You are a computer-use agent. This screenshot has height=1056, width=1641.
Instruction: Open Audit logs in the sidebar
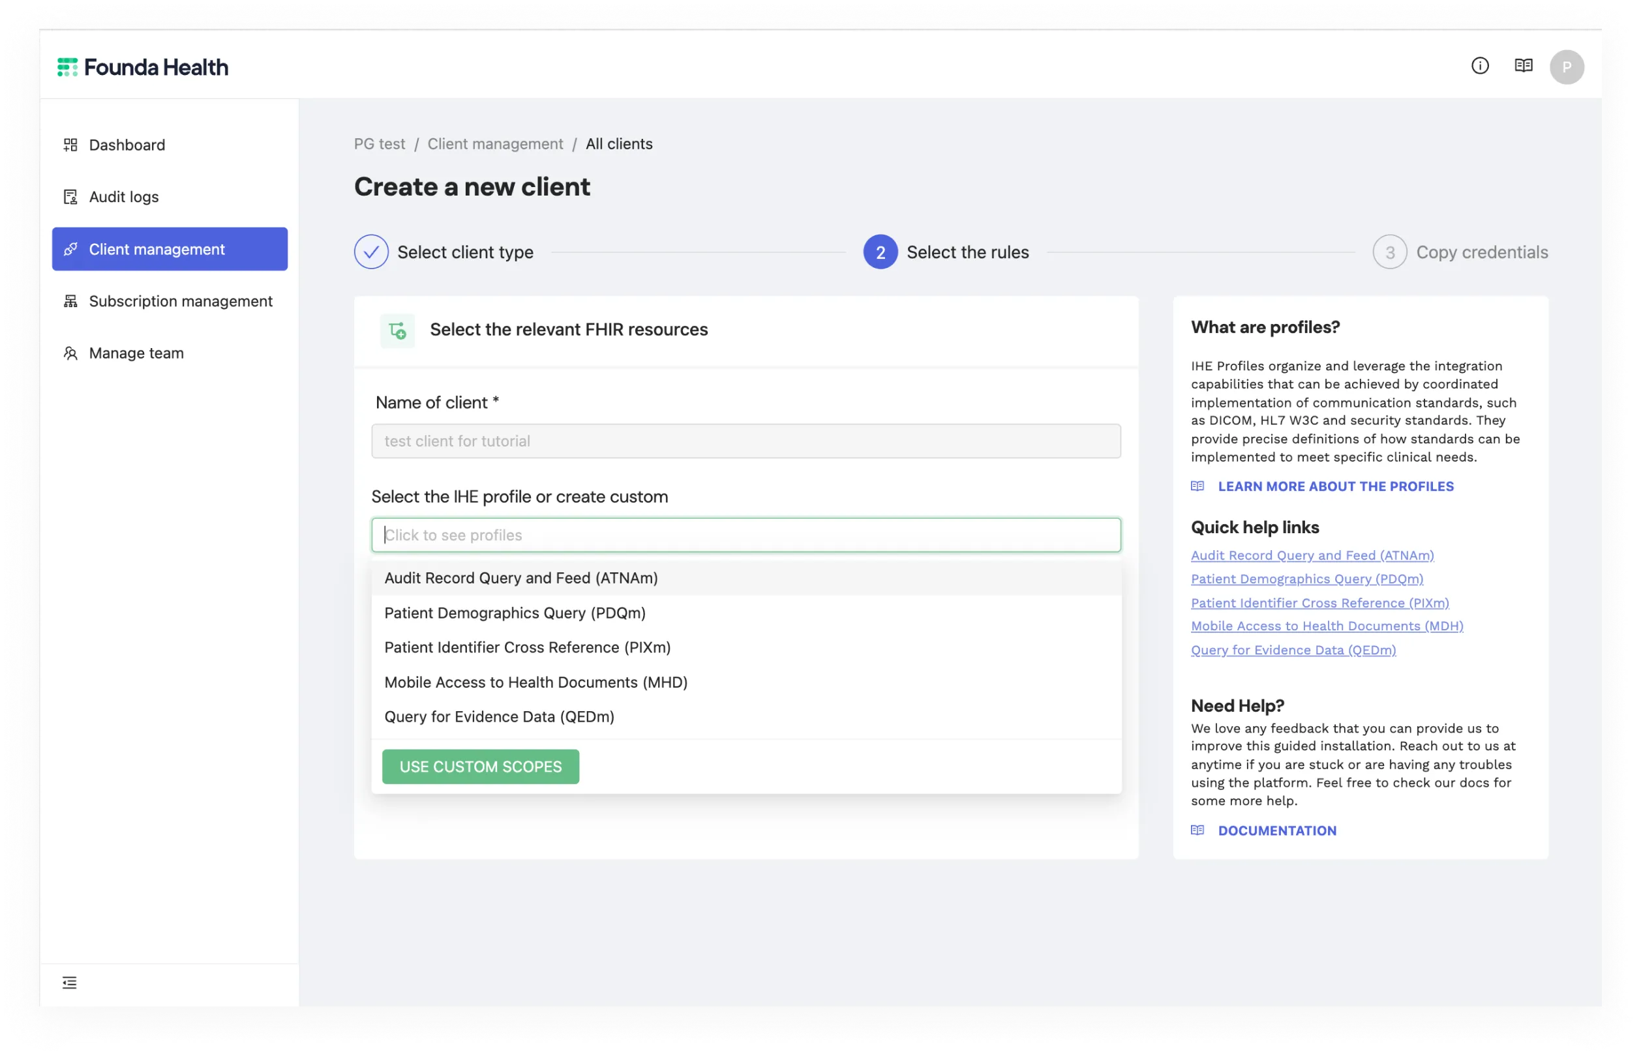(x=170, y=197)
